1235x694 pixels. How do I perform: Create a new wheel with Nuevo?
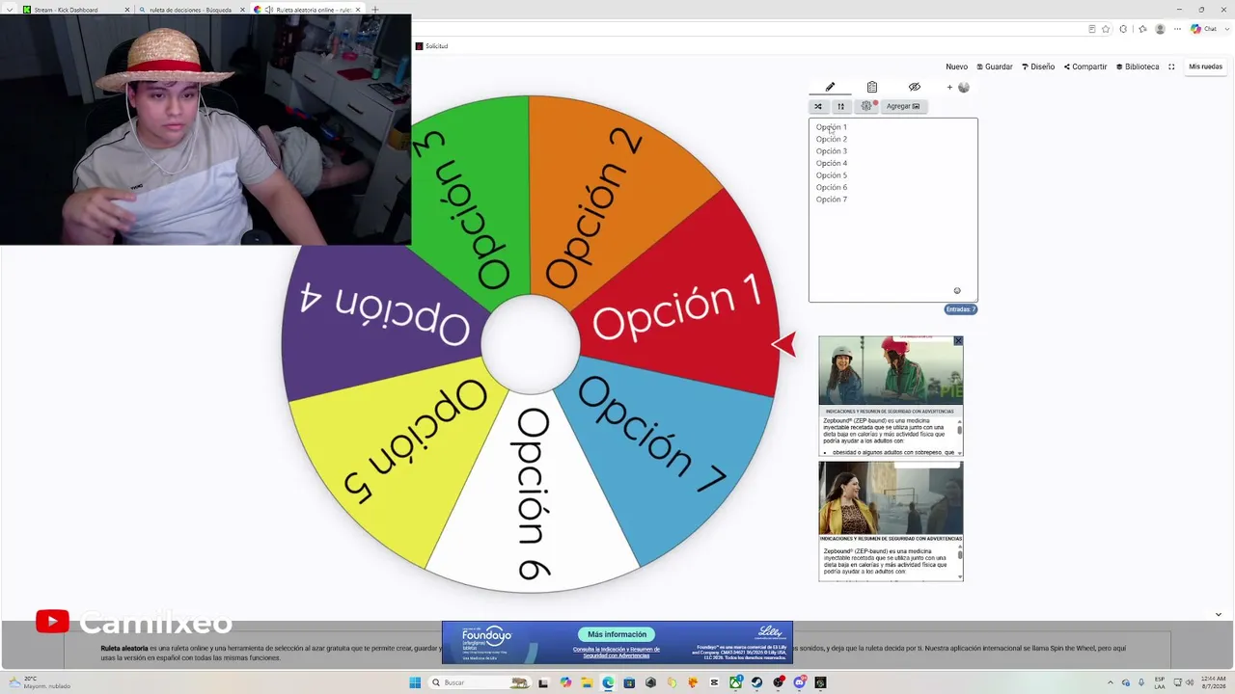pos(956,67)
